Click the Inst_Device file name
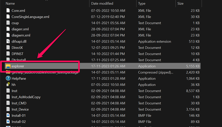The height and width of the screenshot is (127, 222). (20, 110)
